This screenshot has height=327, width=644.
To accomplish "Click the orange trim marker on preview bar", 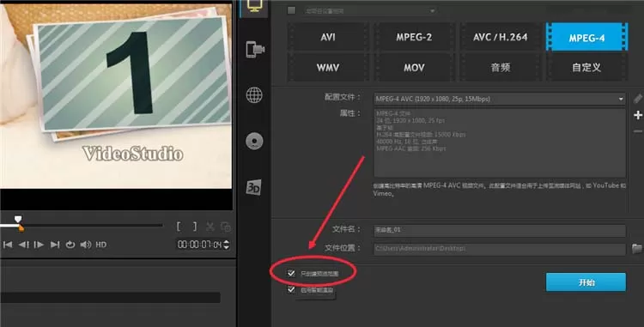I will coord(21,227).
